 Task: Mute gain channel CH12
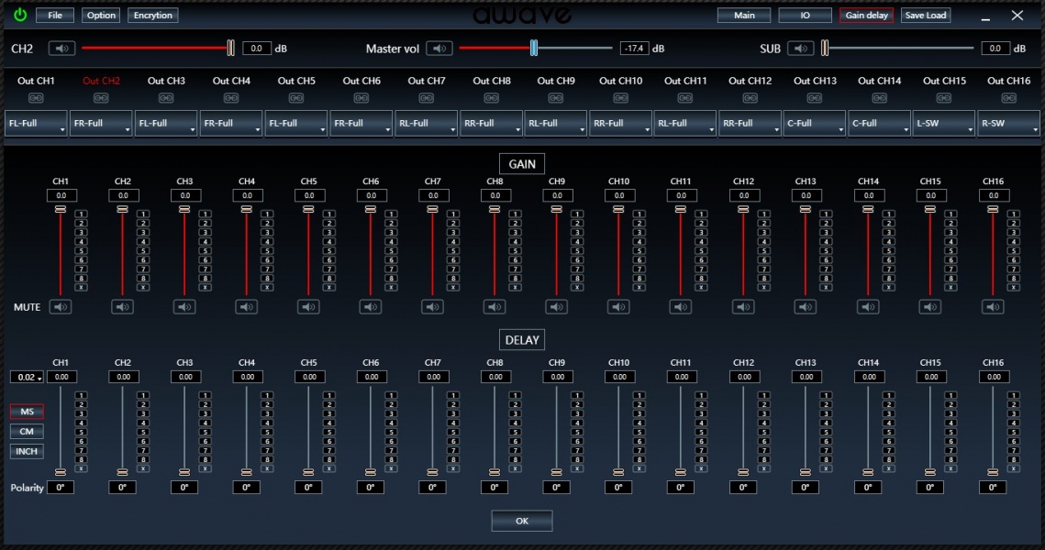click(743, 307)
